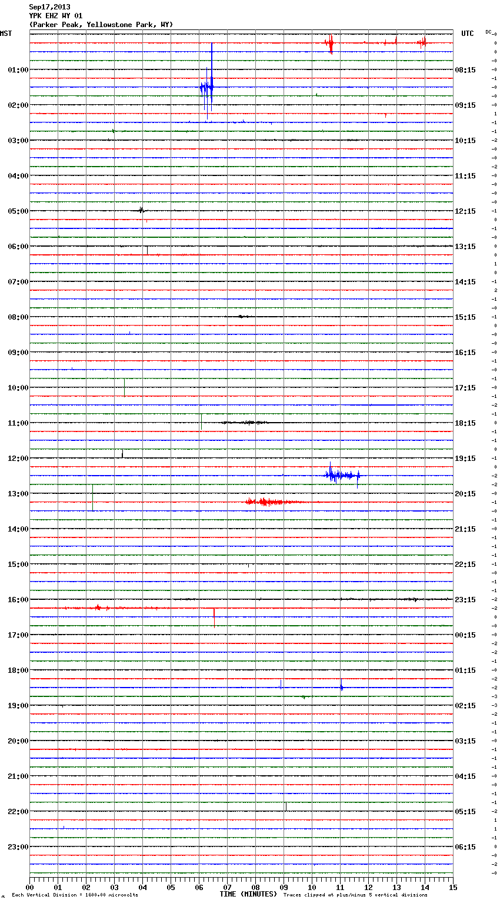The image size is (500, 903).
Task: Click the Parker Peak, Yellowstone Park location label
Action: [x=101, y=25]
